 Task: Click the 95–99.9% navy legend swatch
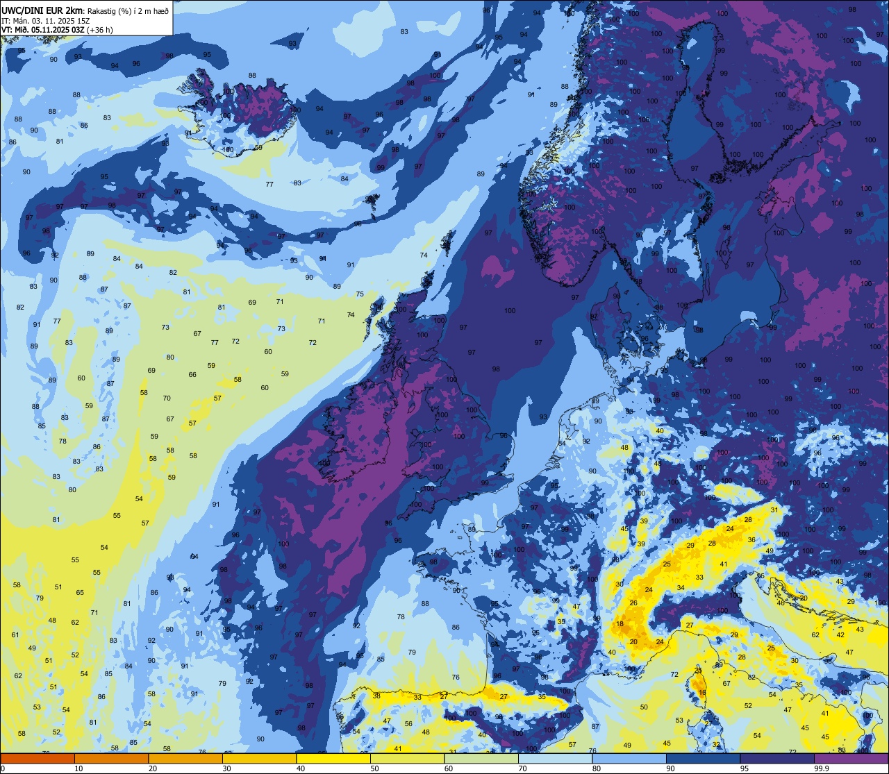pos(777,758)
